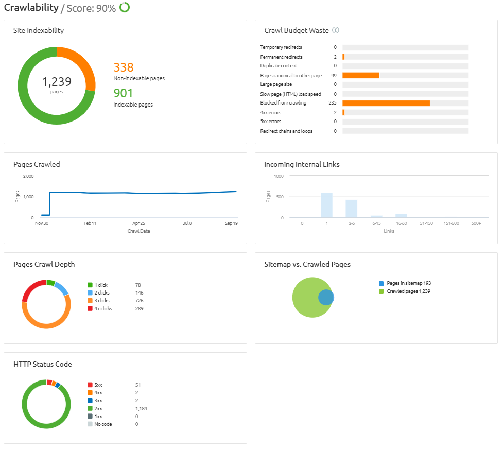Click the 3 clicks orange legend swatch
Viewport: 504px width, 450px height.
[x=90, y=301]
